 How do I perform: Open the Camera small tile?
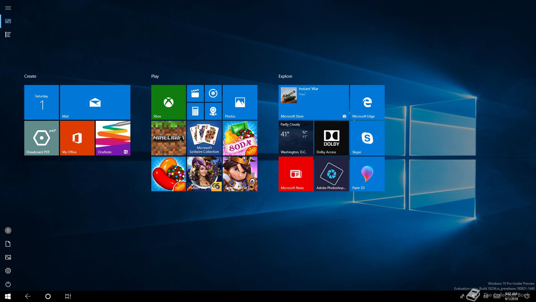(213, 111)
